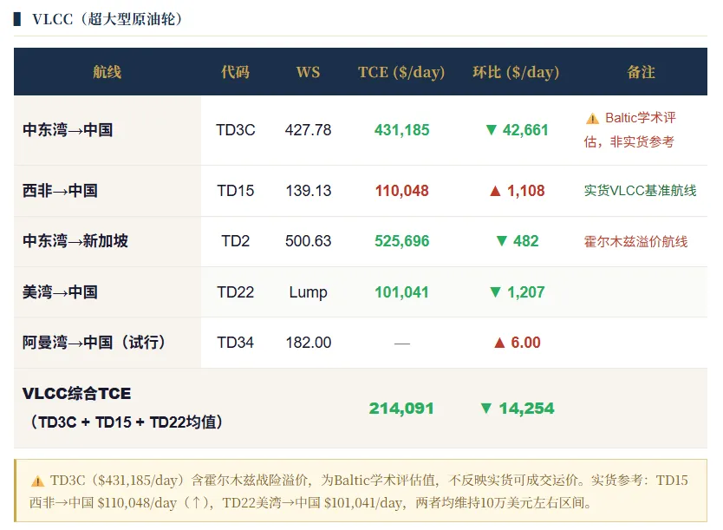
Task: Click the change value ▼ 42,661
Action: (517, 130)
